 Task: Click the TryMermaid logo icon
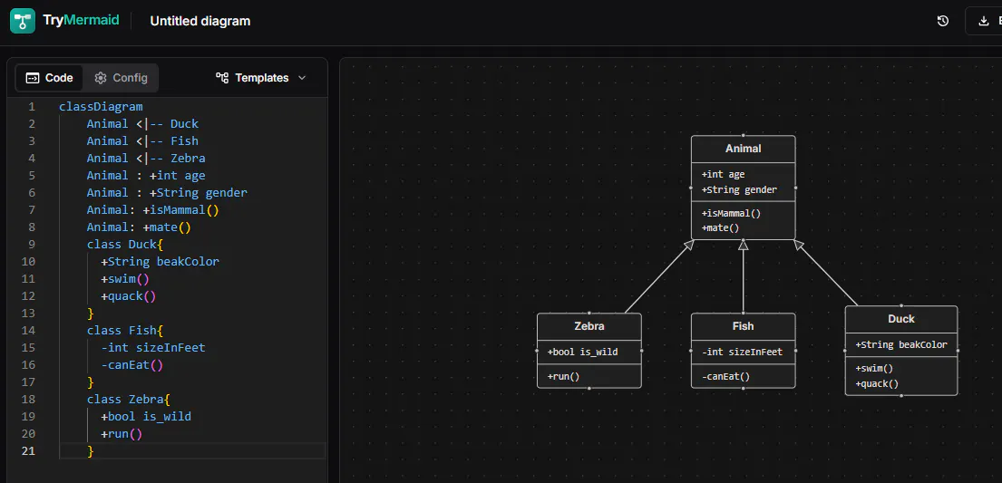pos(23,21)
